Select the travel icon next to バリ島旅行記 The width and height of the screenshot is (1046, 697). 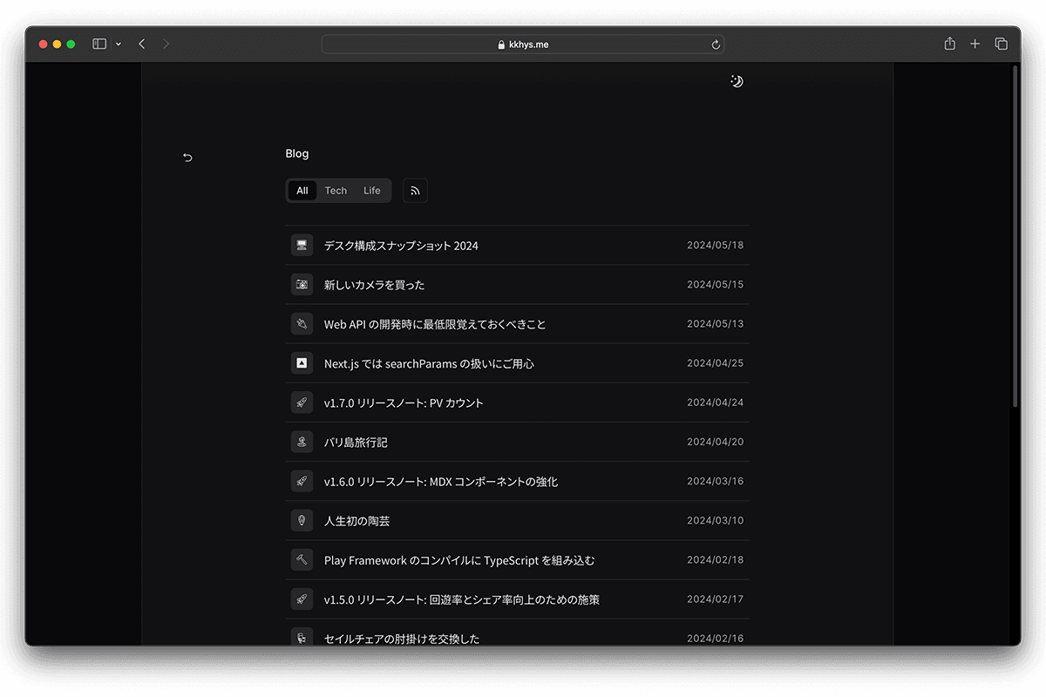(x=302, y=441)
